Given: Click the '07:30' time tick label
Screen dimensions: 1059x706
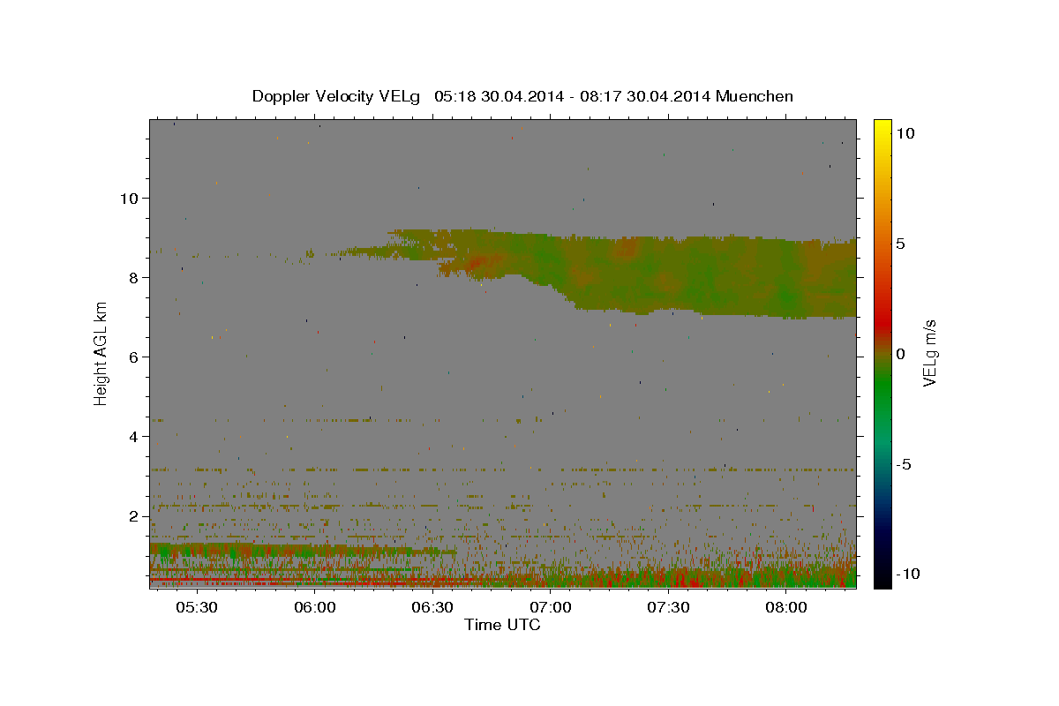Looking at the screenshot, I should tap(668, 608).
